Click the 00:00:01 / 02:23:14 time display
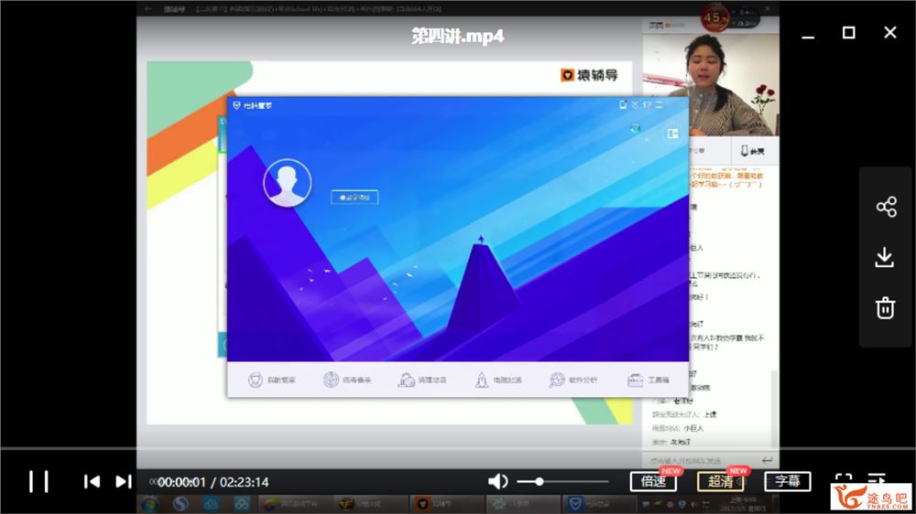This screenshot has height=514, width=916. coord(213,483)
